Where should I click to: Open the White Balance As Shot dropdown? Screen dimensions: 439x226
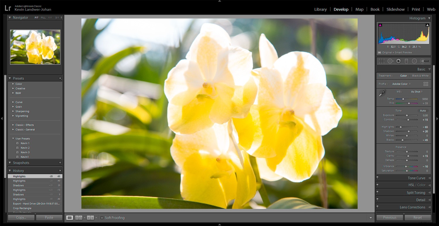[x=416, y=91]
